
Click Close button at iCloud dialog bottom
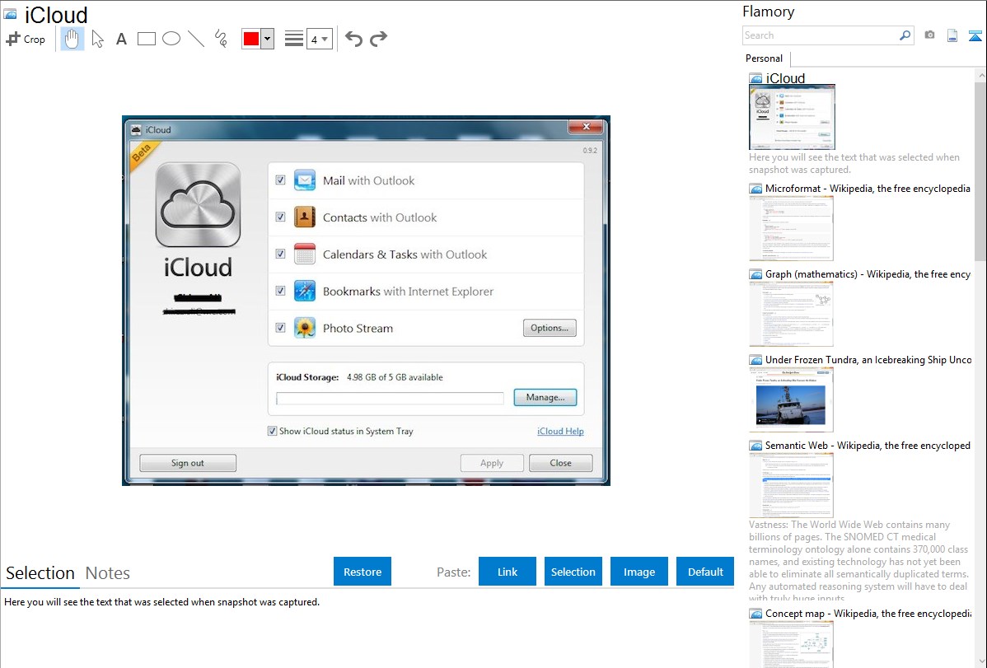click(560, 463)
